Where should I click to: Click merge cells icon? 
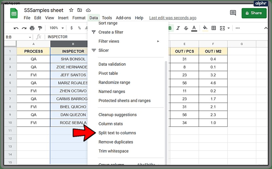(x=222, y=28)
